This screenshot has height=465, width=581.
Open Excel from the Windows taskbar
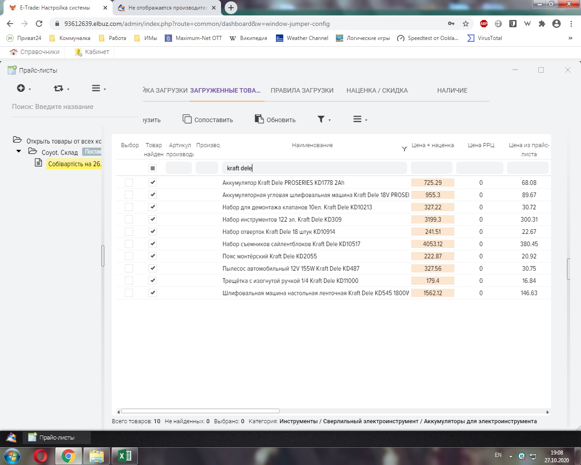[124, 456]
